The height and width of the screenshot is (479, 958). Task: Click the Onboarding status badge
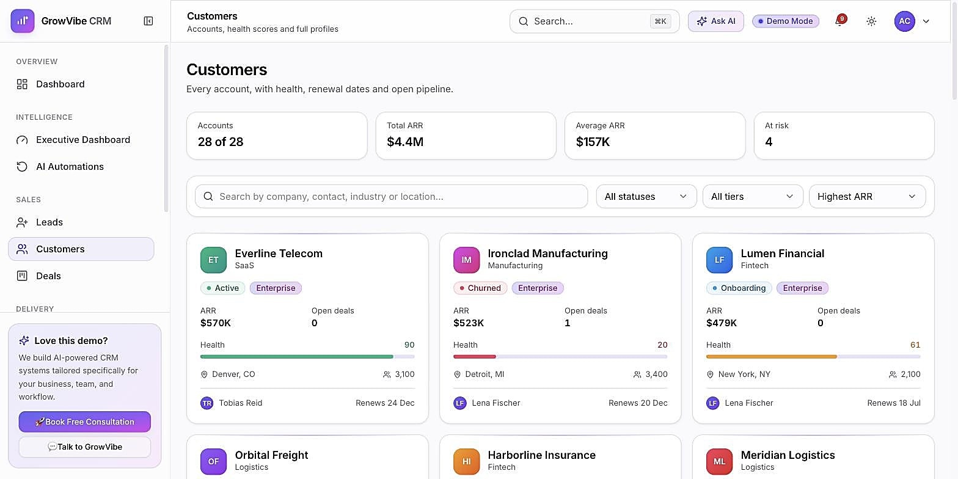coord(739,288)
